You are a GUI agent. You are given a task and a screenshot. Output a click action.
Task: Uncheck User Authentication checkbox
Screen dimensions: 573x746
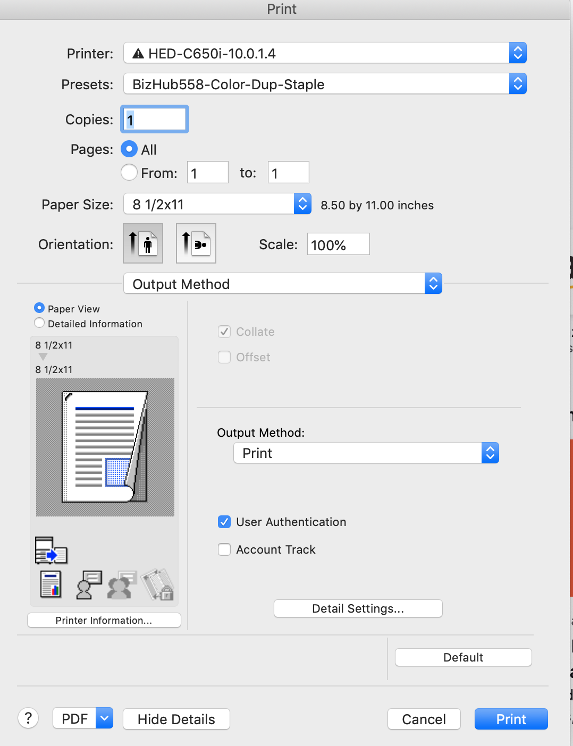[x=224, y=522]
